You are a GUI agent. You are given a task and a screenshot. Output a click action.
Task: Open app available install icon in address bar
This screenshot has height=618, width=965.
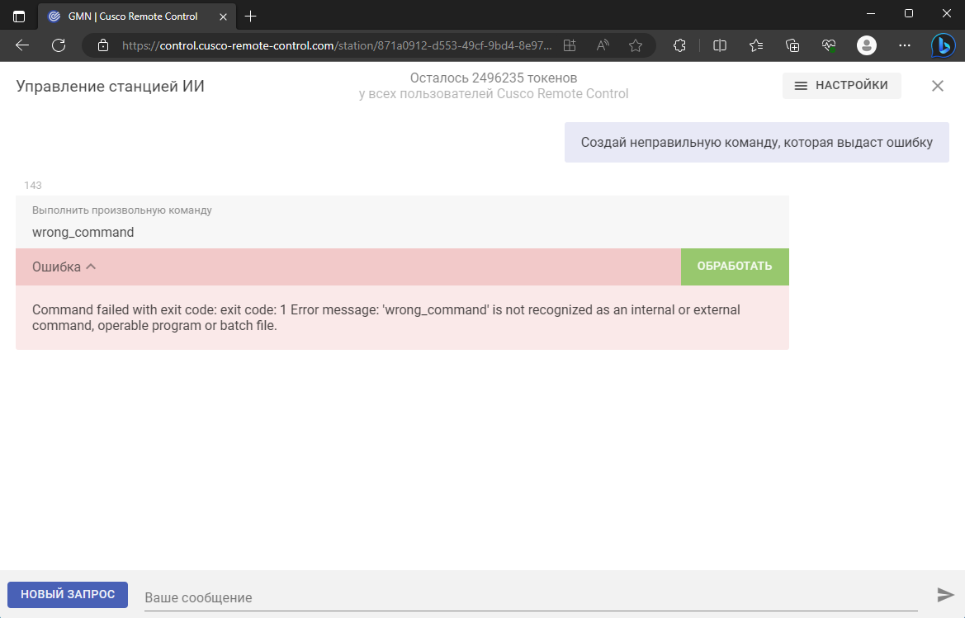570,45
